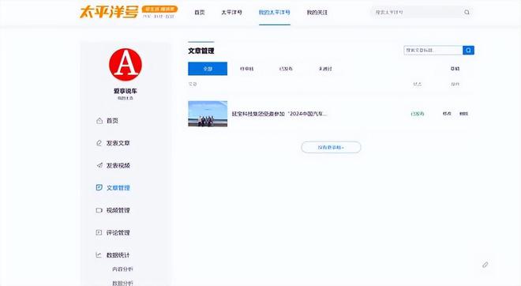Open the red A profile avatar
This screenshot has height=286, width=521.
pos(126,65)
